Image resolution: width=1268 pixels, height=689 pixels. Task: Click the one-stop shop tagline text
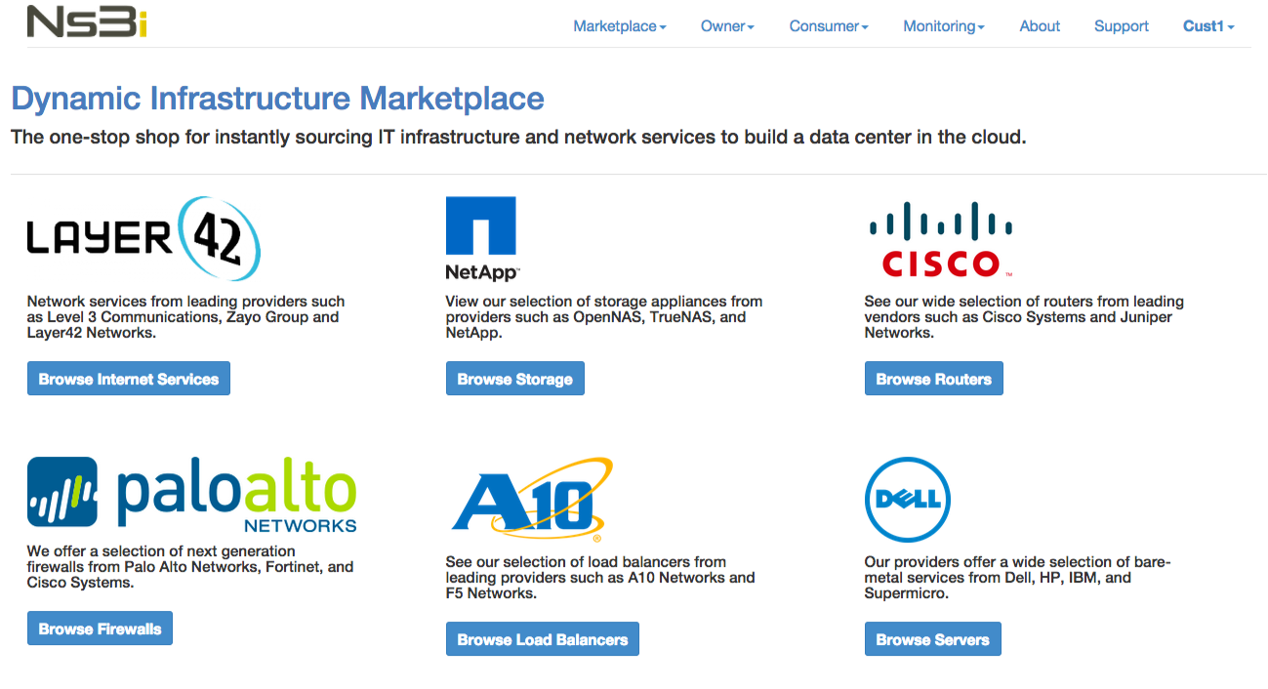click(518, 137)
